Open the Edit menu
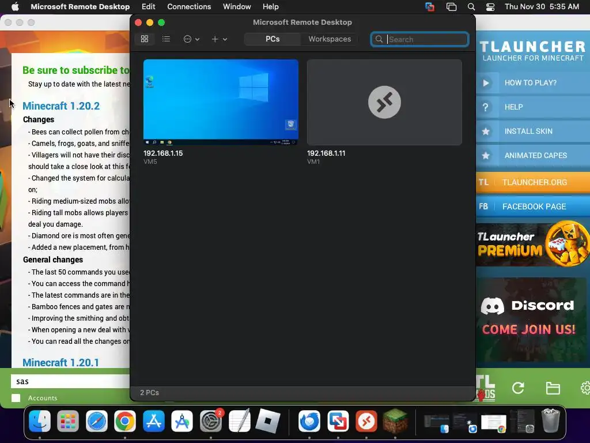590x443 pixels. pos(148,6)
